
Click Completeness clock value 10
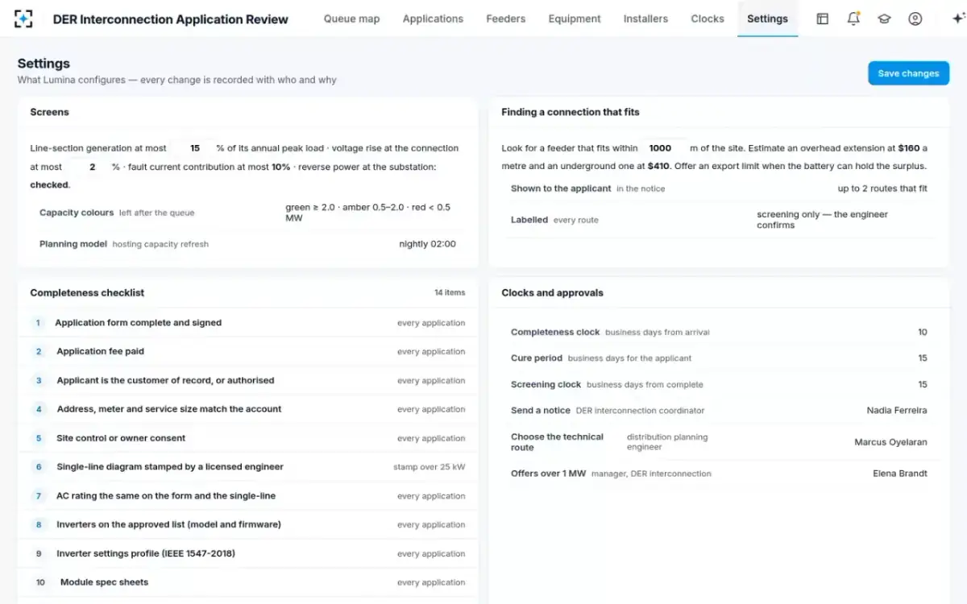923,332
